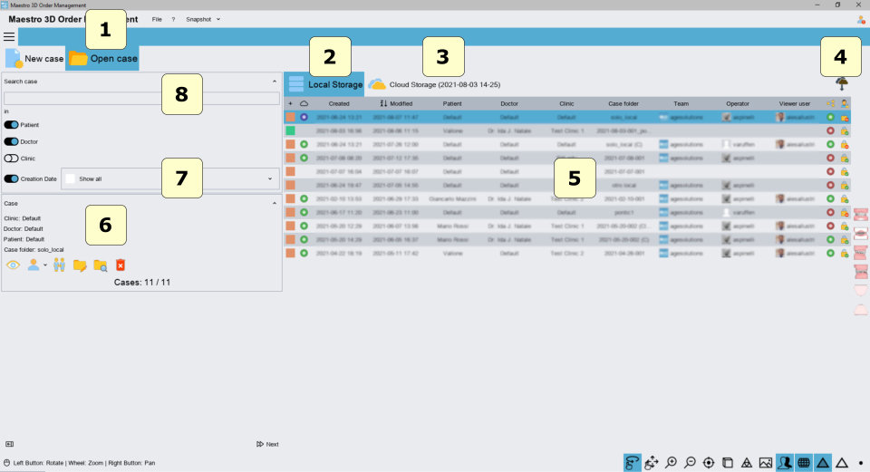
Task: Click the cloud column header icon
Action: (304, 103)
